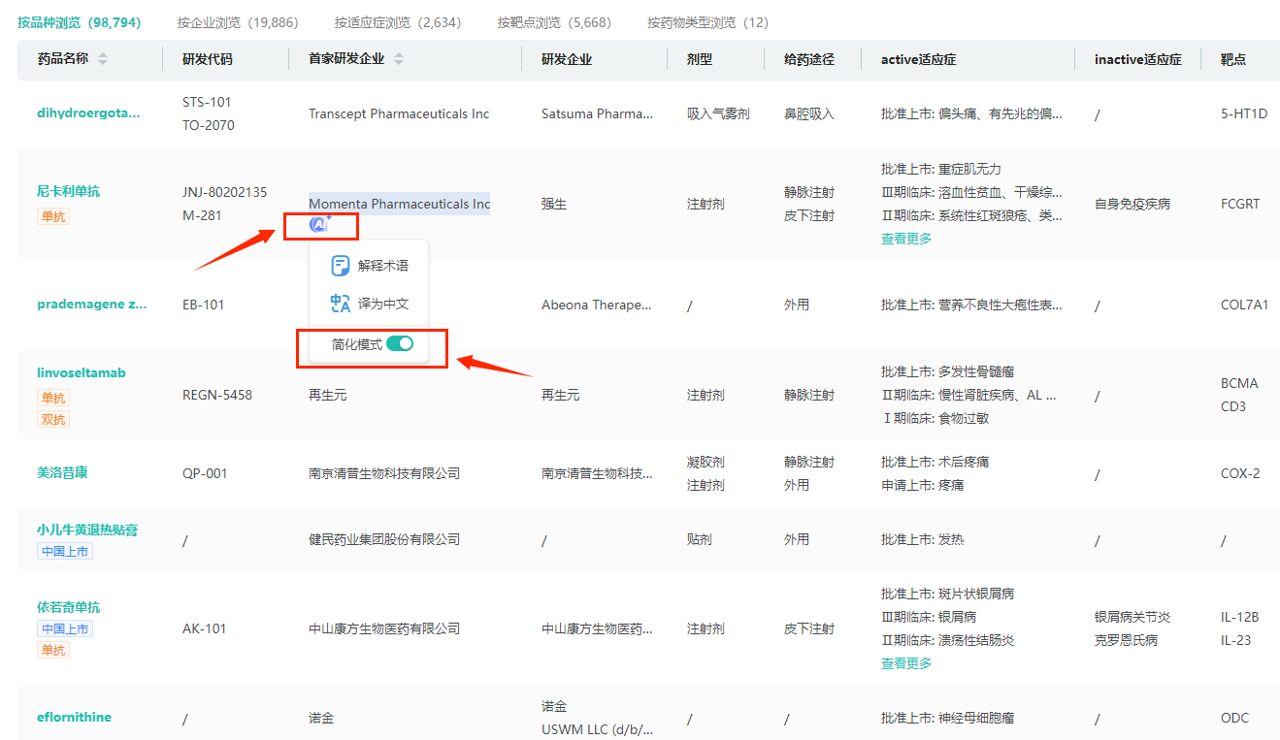Click the 译为中文 translate icon
The image size is (1280, 740).
coord(341,304)
